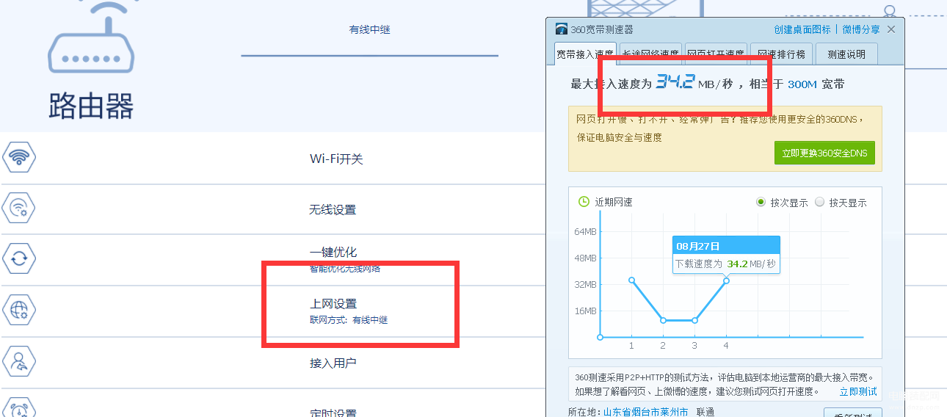Click the 立即测试 link
947x417 pixels.
858,392
